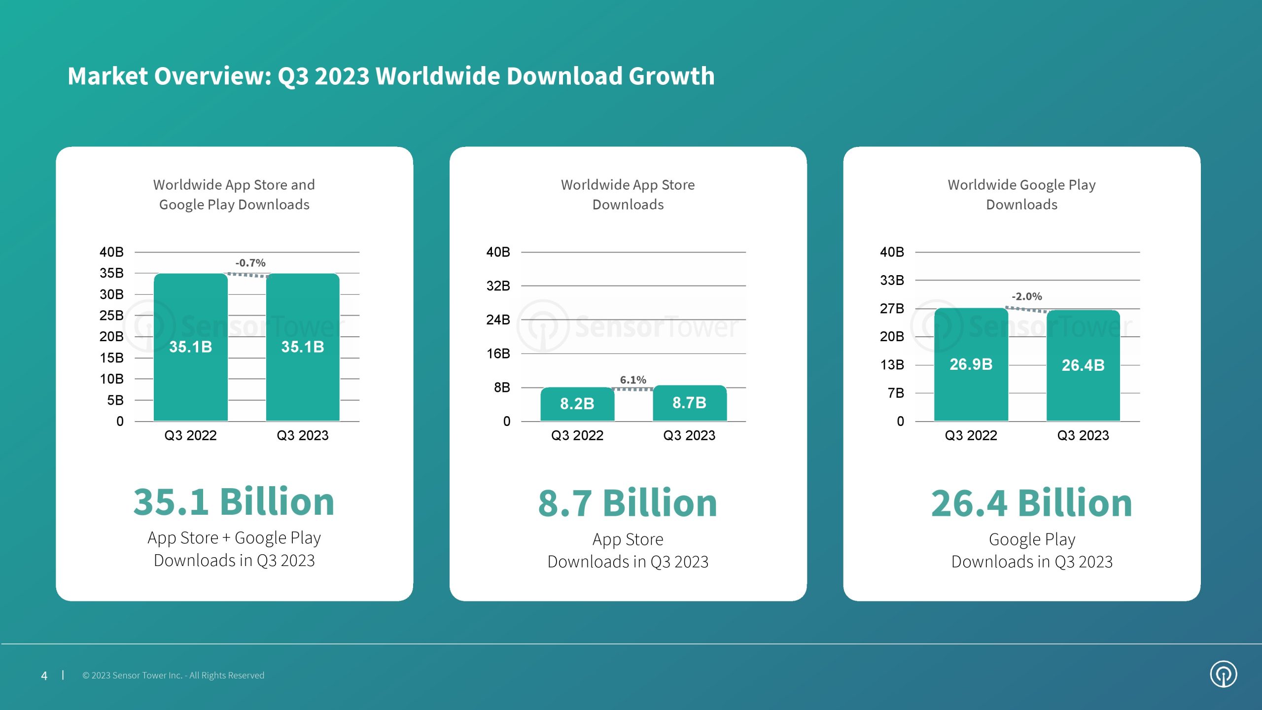Click the -2.0% growth label
Viewport: 1262px width, 710px height.
1027,296
